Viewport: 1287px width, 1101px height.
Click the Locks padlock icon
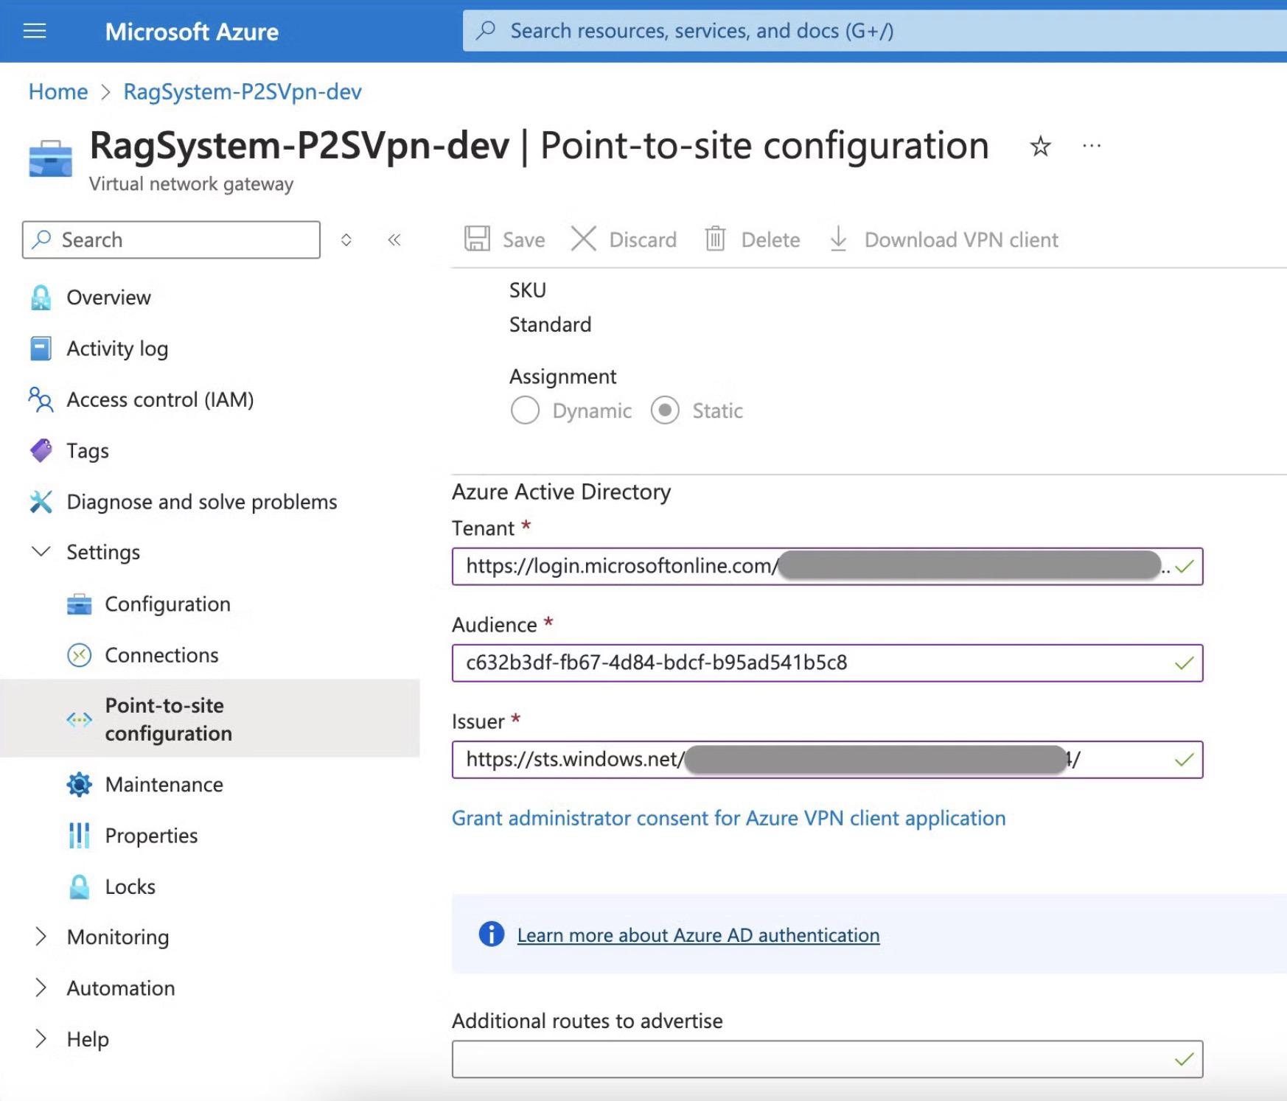(80, 887)
